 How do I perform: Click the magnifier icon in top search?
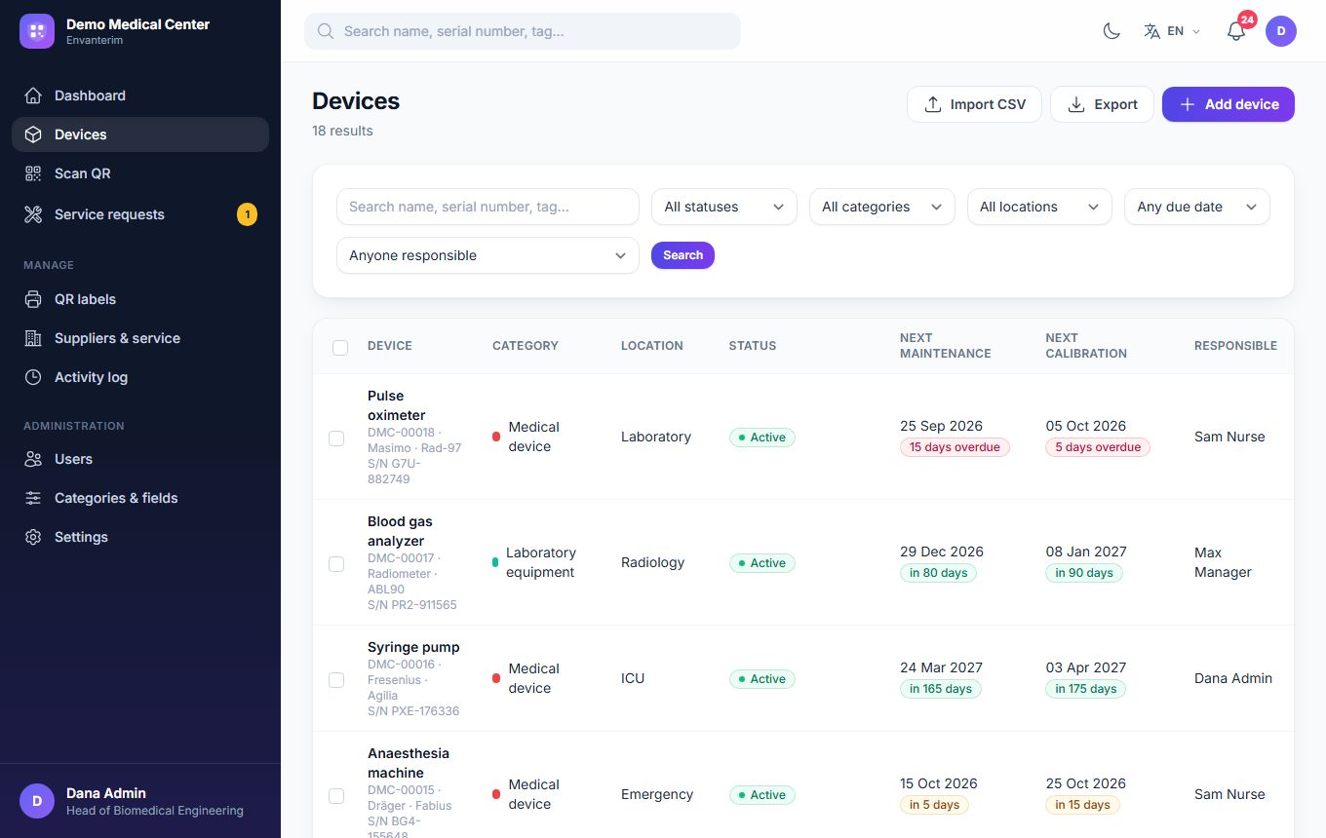[x=326, y=31]
